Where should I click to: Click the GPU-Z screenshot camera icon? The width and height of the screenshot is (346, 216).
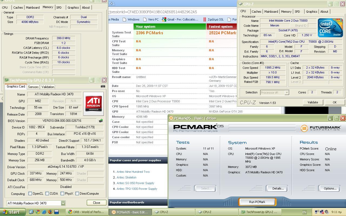[x=103, y=86]
